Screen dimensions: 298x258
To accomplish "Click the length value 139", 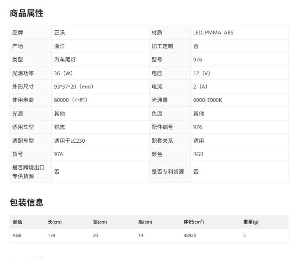I will (x=52, y=235).
